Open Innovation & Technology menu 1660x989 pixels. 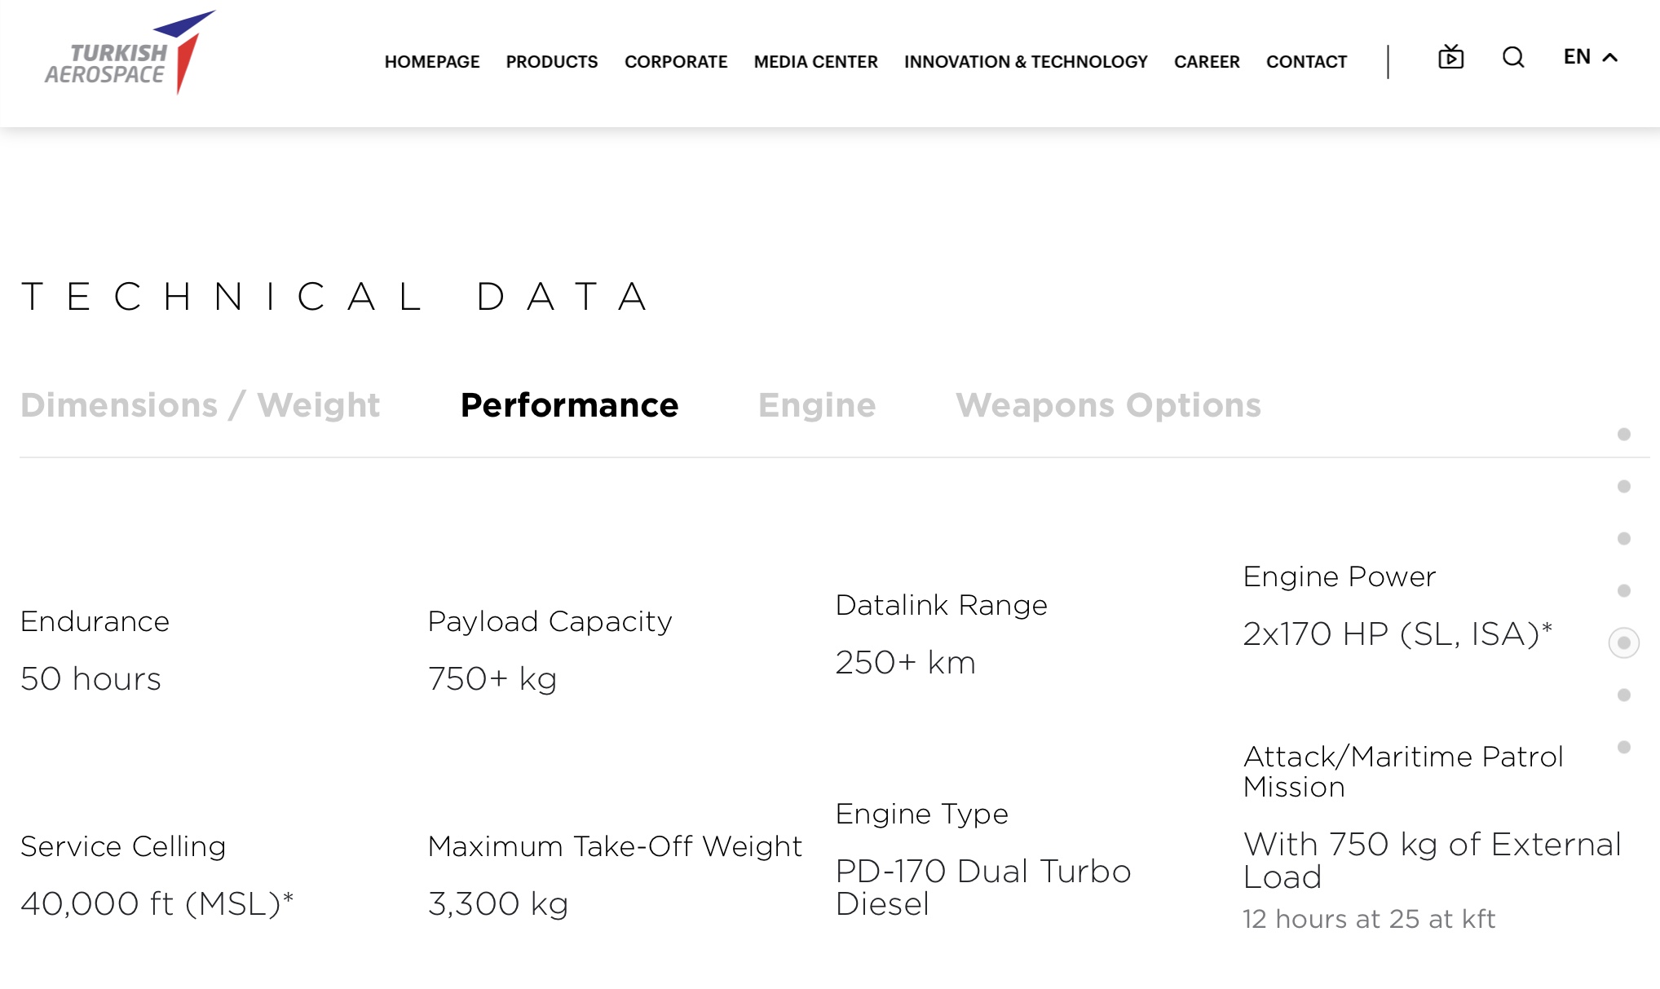1026,62
